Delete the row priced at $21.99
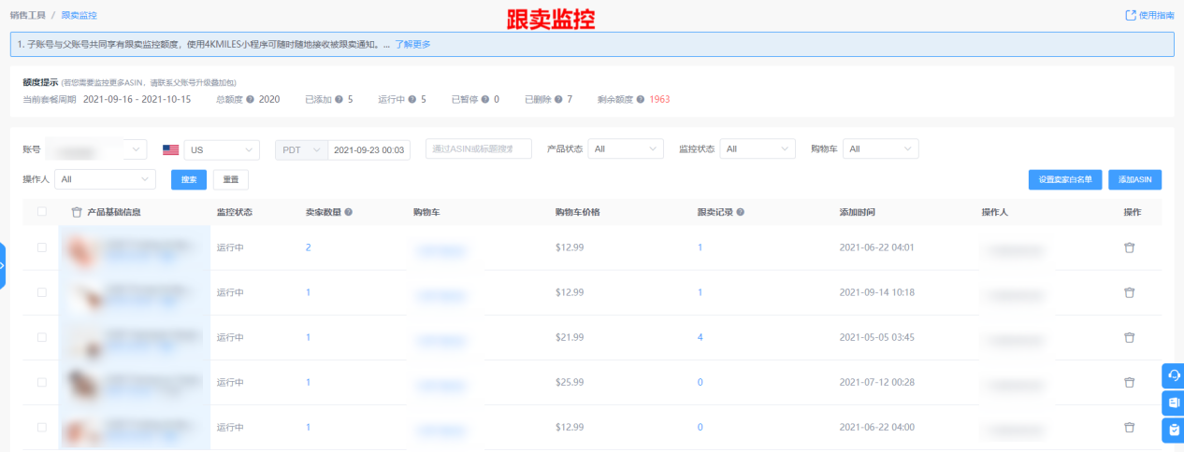This screenshot has width=1184, height=452. tap(1129, 337)
